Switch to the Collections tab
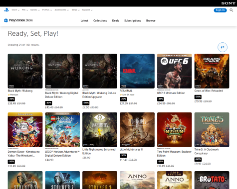 click(x=100, y=21)
